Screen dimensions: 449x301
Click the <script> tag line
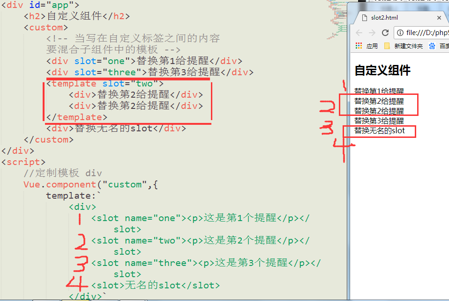coord(23,162)
